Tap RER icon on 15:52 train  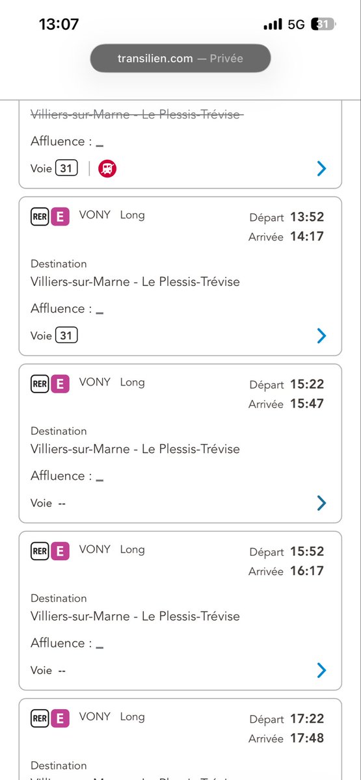pos(40,551)
